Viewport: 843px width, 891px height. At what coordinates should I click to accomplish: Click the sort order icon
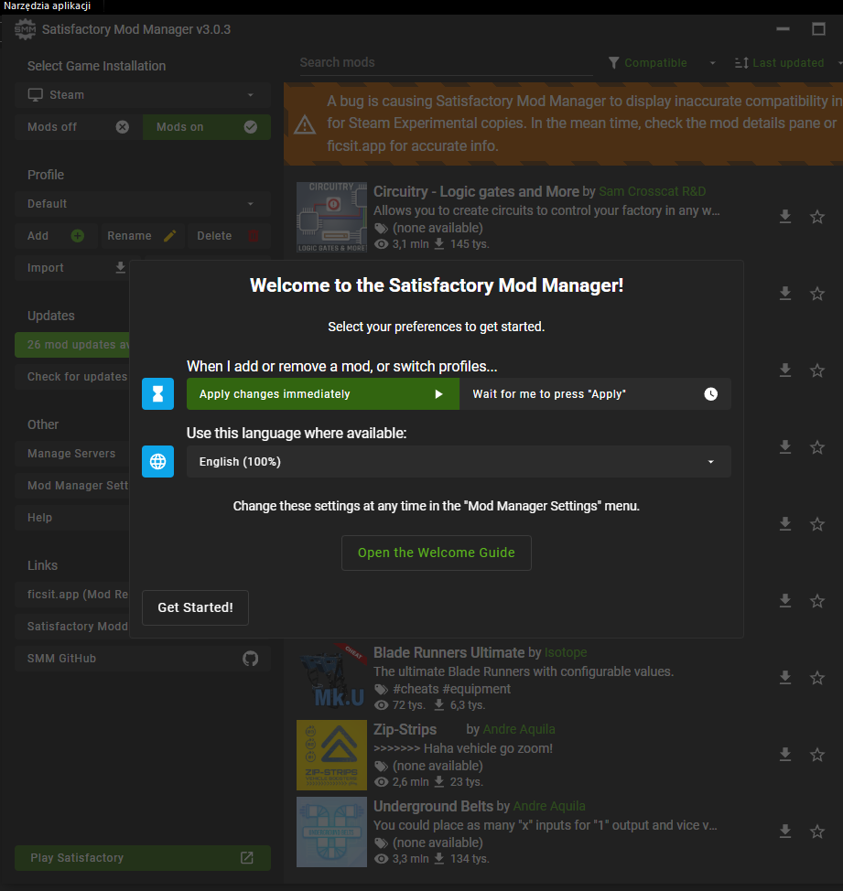click(x=741, y=62)
